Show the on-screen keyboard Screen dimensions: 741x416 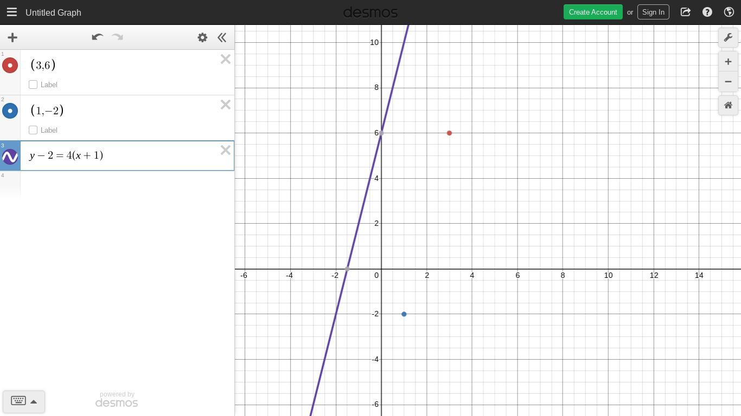[x=18, y=401]
